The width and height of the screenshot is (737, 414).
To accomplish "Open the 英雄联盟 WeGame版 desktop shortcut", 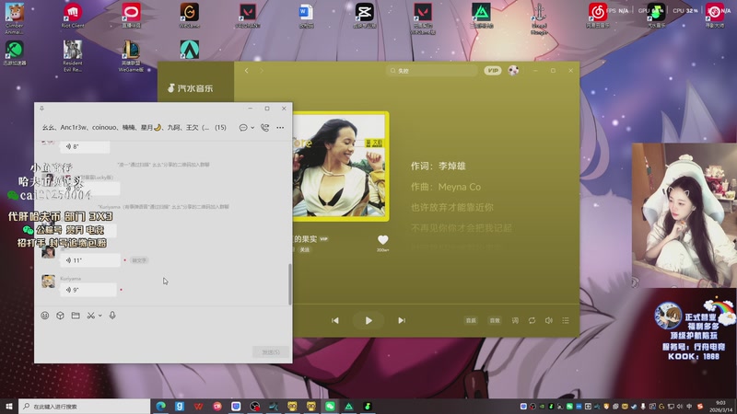I will coord(131,56).
